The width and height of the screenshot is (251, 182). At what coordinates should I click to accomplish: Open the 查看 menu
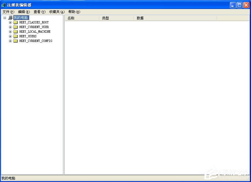(x=39, y=12)
